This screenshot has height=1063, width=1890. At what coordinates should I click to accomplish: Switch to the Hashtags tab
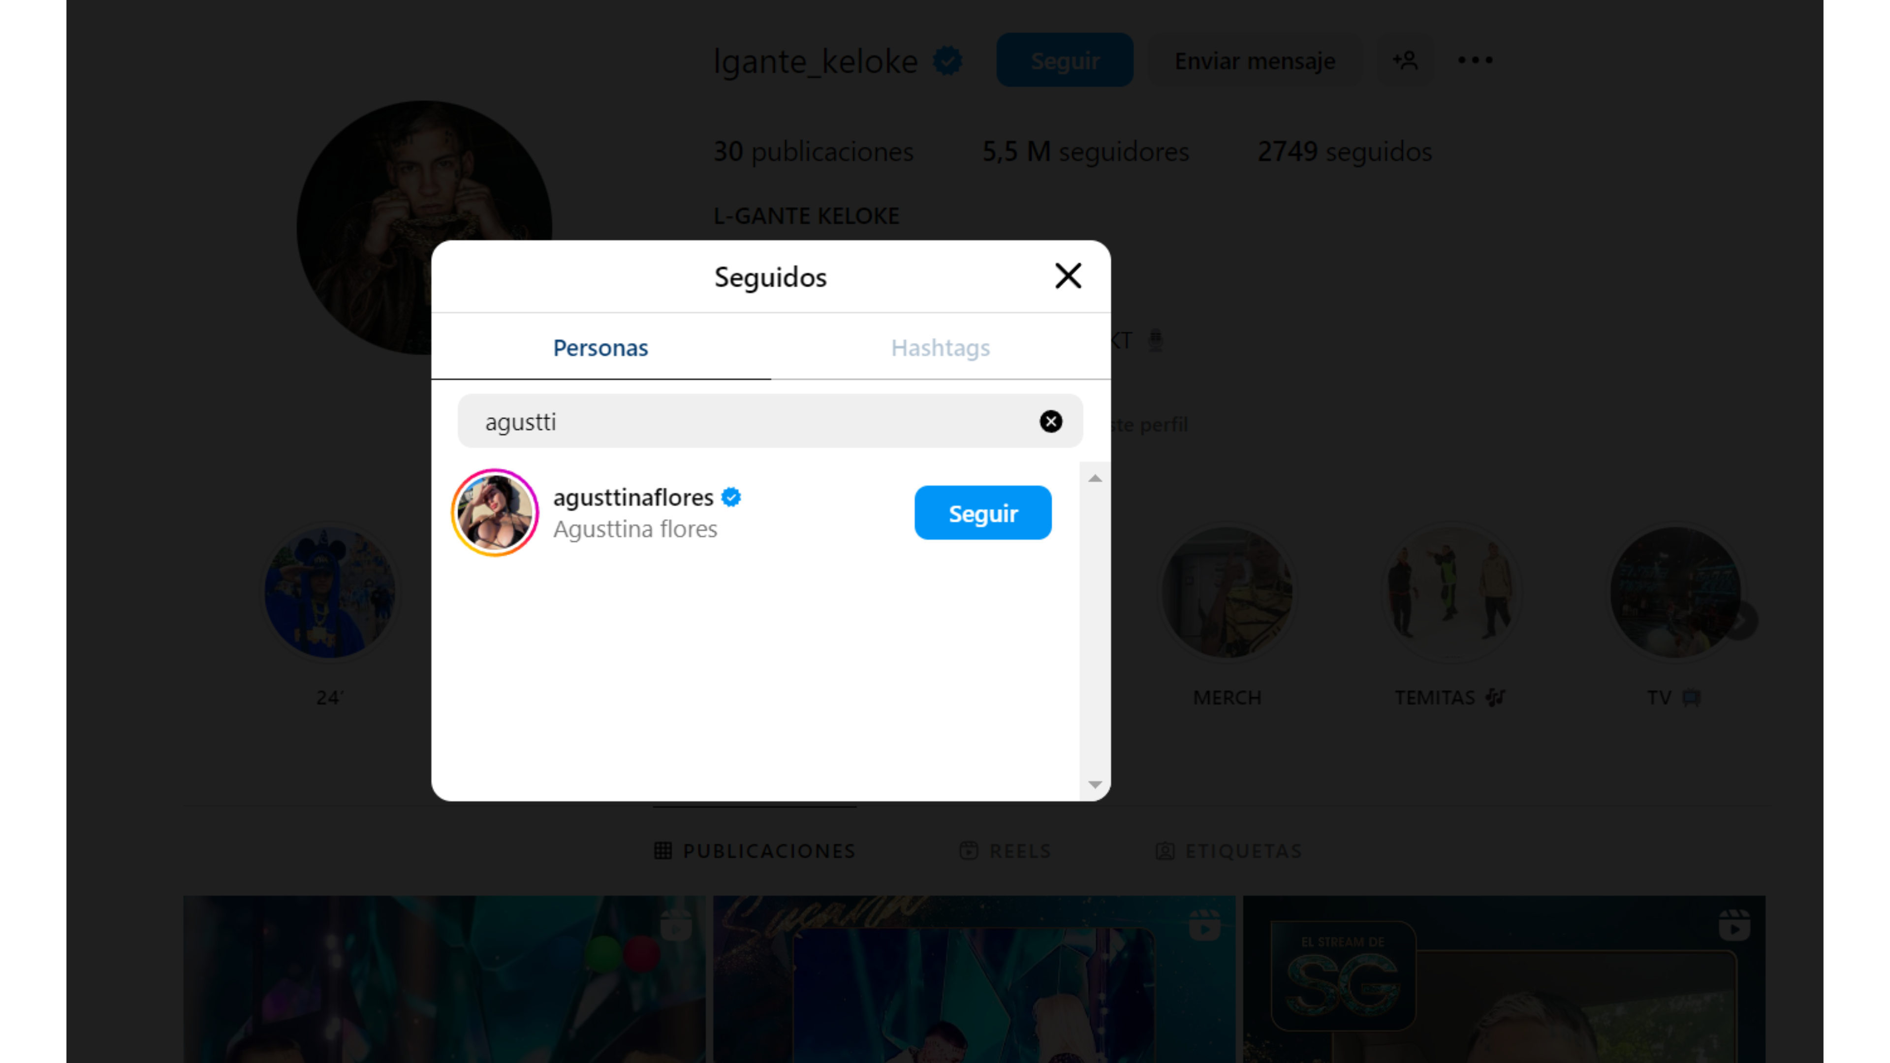tap(940, 348)
